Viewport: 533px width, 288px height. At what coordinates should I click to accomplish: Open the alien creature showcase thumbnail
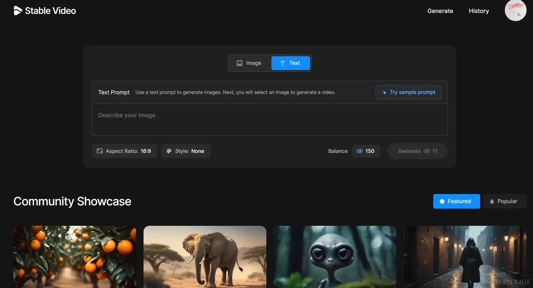(335, 257)
